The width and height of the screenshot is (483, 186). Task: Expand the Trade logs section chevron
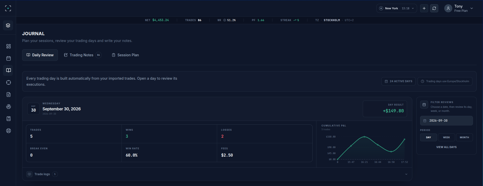406,174
